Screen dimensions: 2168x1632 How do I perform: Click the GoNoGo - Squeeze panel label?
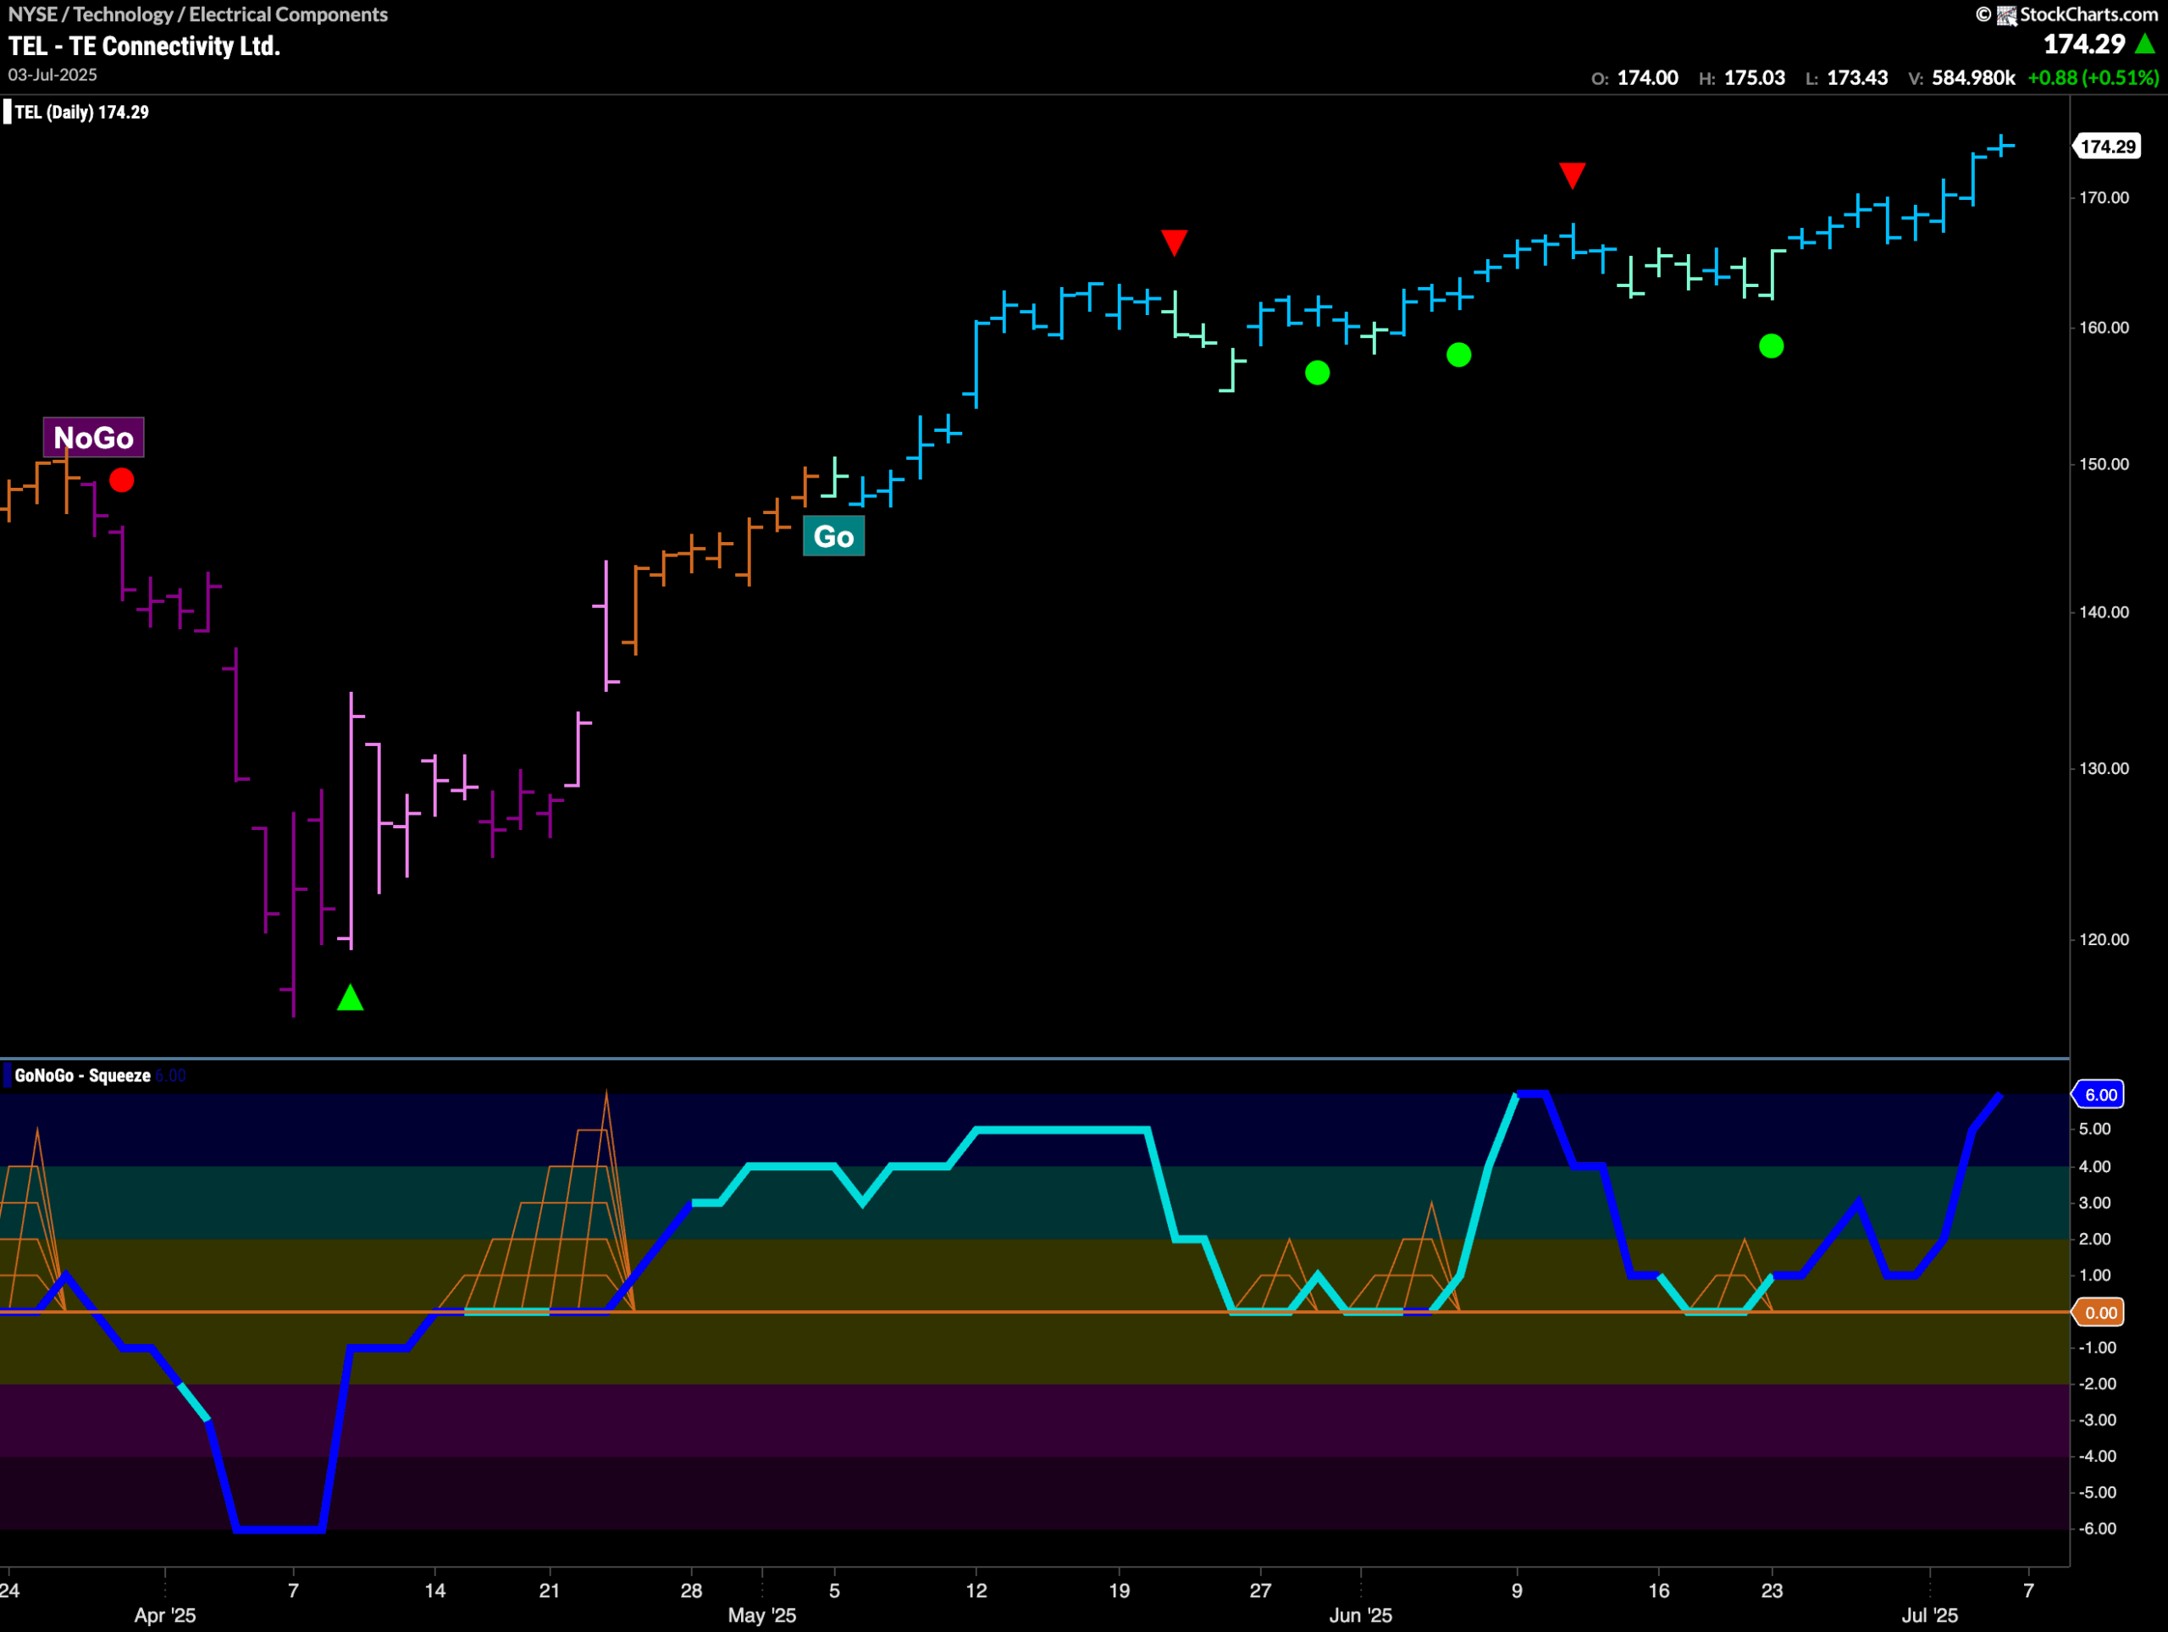tap(82, 1076)
